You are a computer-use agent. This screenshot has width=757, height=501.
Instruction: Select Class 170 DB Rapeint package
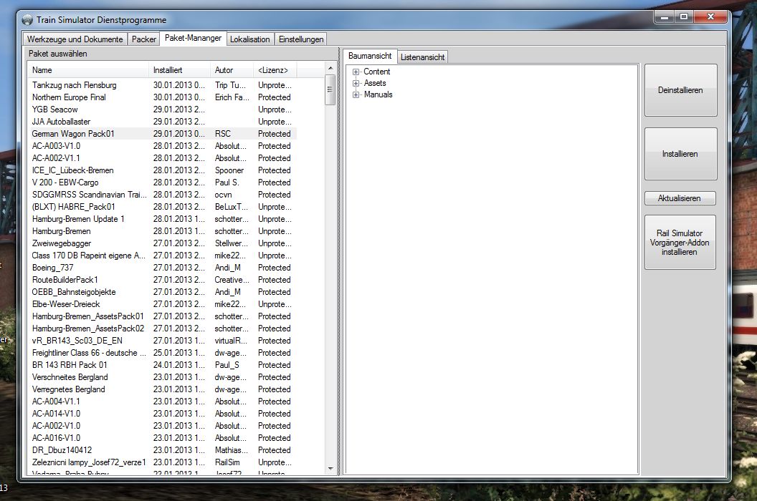(x=162, y=256)
